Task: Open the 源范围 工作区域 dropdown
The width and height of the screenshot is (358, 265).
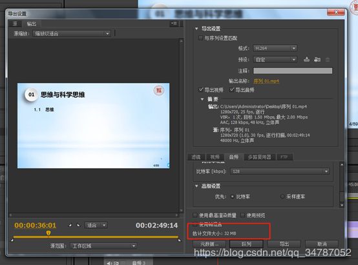Action: click(103, 246)
